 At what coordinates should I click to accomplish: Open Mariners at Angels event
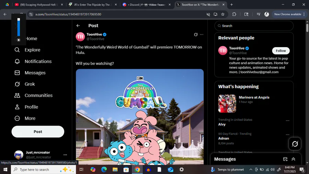(254, 97)
